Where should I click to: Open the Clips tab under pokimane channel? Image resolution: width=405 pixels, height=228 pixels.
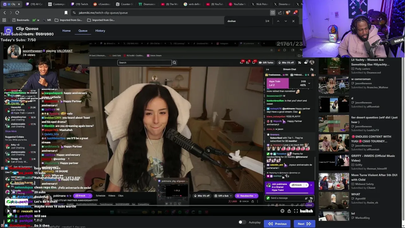coord(121,196)
